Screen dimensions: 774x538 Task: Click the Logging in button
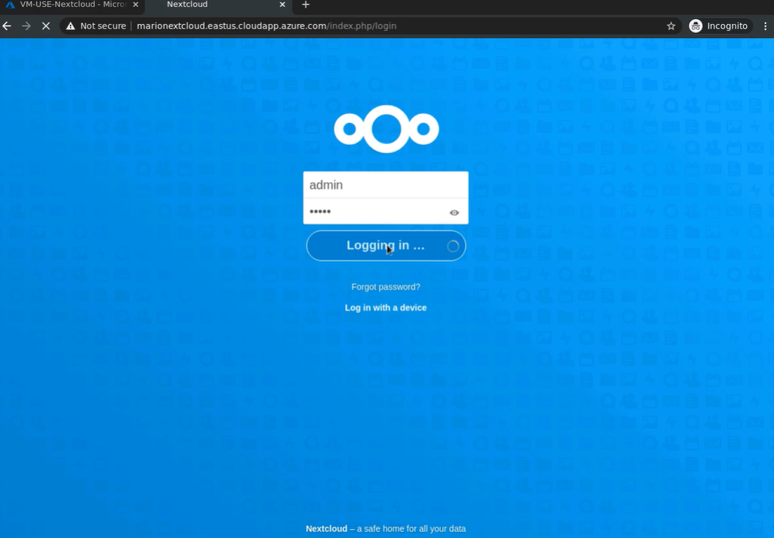386,245
